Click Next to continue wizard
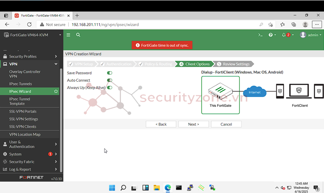 click(194, 124)
